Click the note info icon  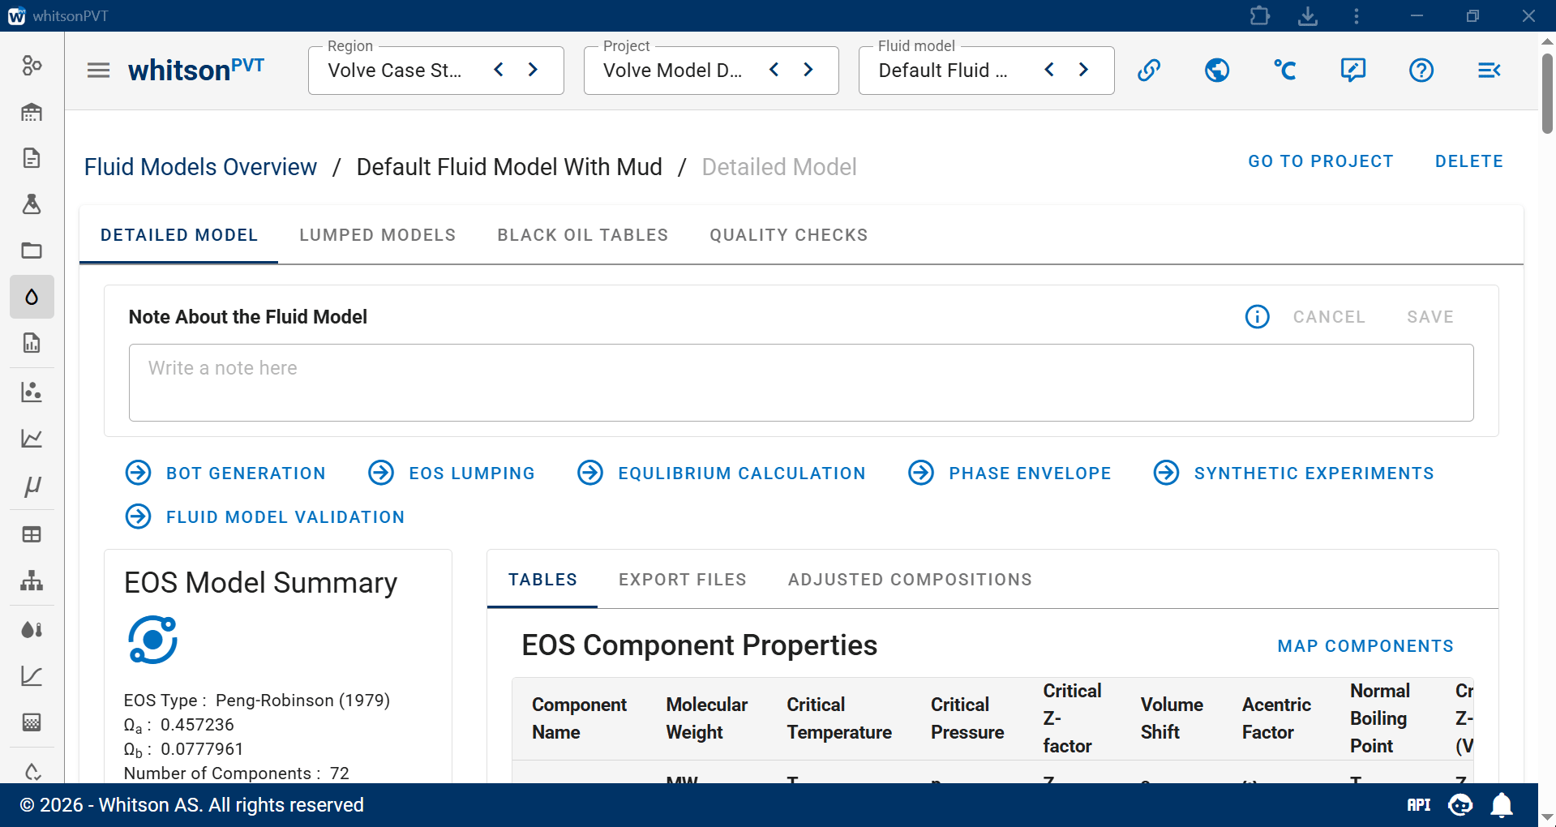[1258, 317]
